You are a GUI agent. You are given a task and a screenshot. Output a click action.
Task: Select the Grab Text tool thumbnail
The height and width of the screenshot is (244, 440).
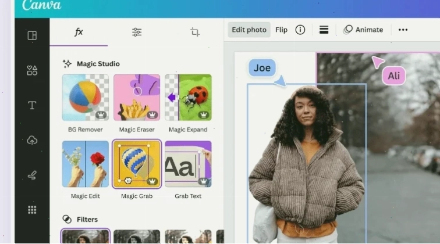(x=188, y=164)
